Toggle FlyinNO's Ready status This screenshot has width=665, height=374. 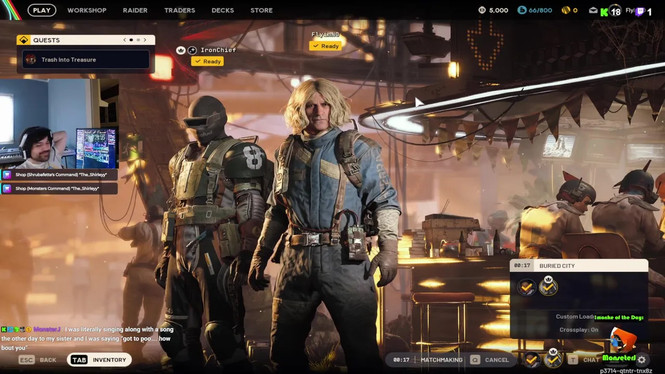(x=326, y=46)
